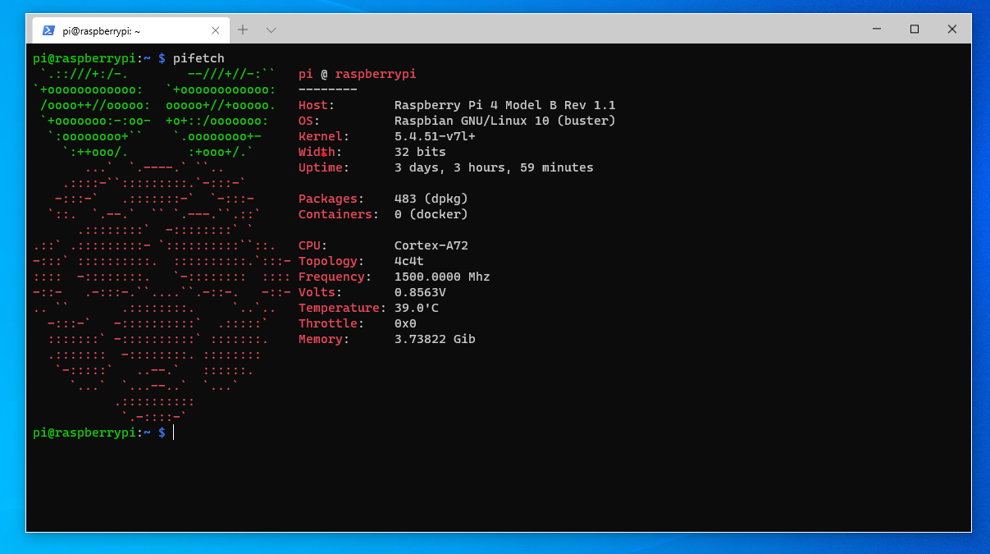Maximize the terminal window
The width and height of the screenshot is (990, 554).
(x=915, y=29)
